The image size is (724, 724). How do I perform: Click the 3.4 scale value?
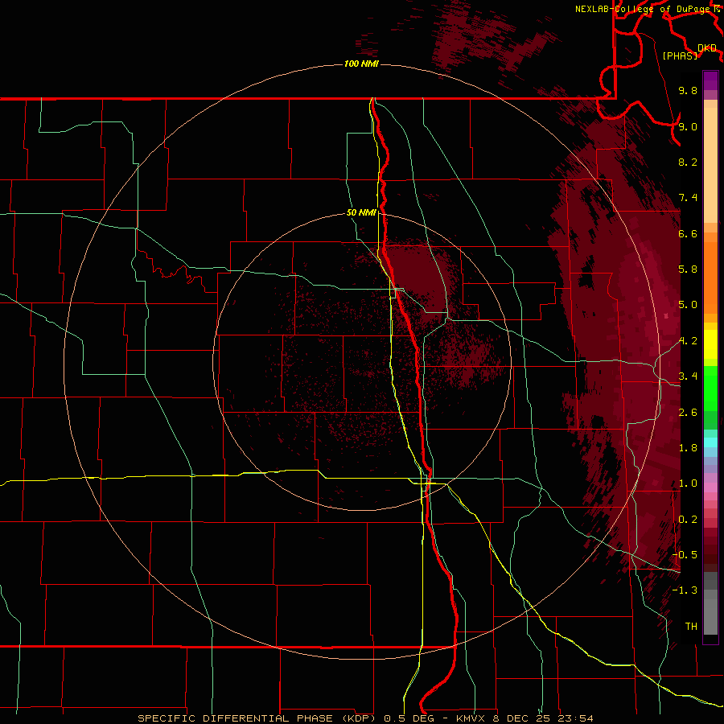688,376
